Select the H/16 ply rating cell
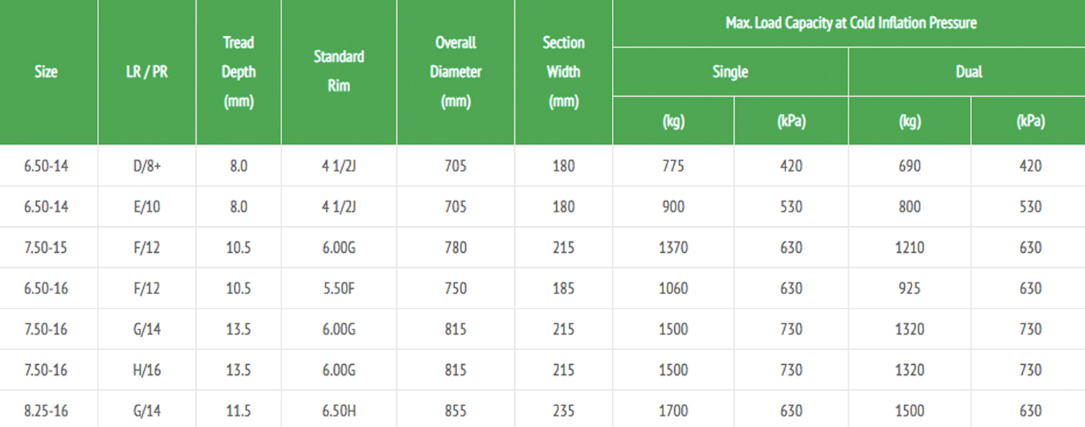1085x427 pixels. (x=146, y=370)
